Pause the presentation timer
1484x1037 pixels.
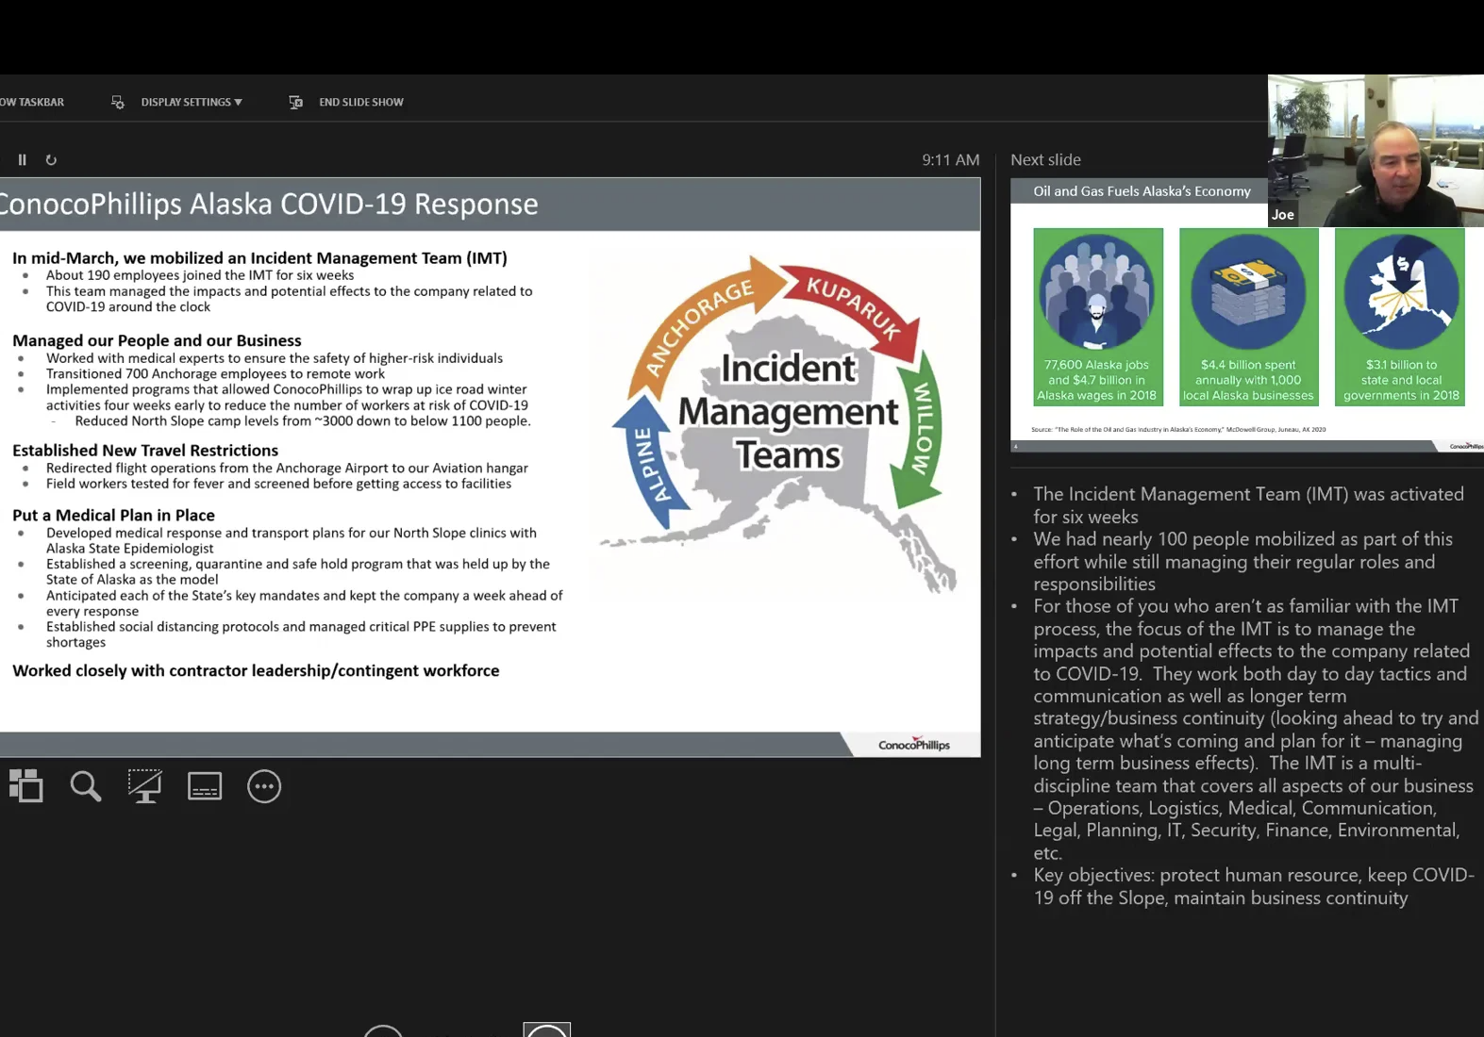pyautogui.click(x=23, y=160)
